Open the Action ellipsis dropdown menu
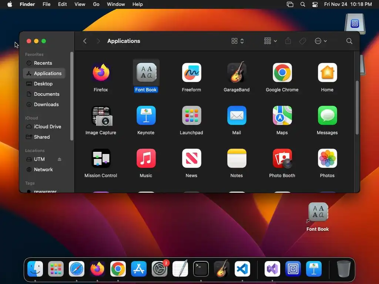Screen dimensions: 379x284 pos(321,41)
